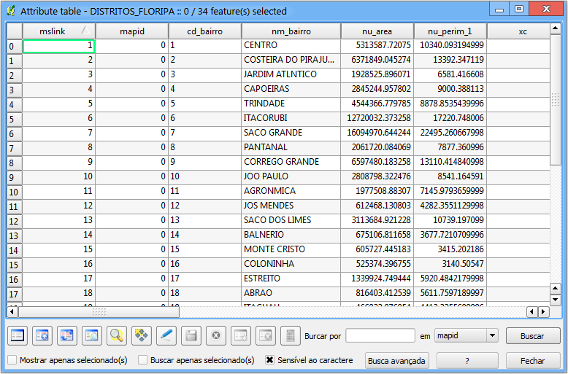Image resolution: width=568 pixels, height=374 pixels.
Task: Click the Burcar por search input field
Action: [x=380, y=335]
